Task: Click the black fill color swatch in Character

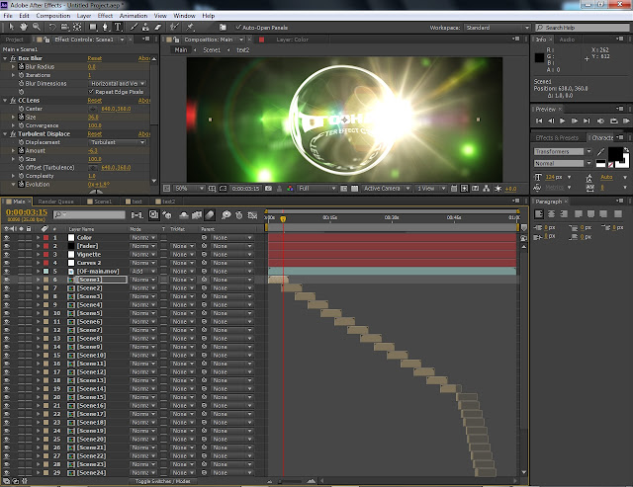Action: point(615,154)
